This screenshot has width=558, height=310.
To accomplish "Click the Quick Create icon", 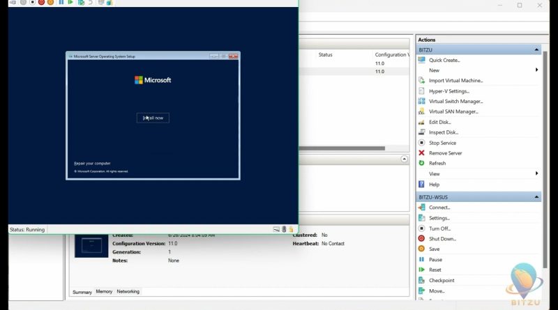I will point(422,60).
